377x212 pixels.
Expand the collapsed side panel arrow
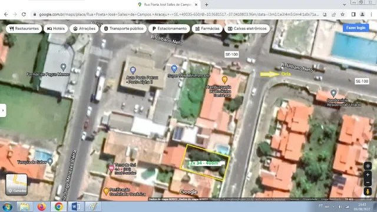[3, 110]
